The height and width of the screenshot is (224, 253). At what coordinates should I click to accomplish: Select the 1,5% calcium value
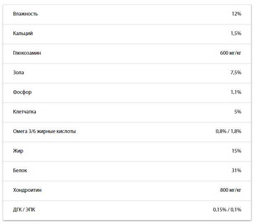[236, 33]
